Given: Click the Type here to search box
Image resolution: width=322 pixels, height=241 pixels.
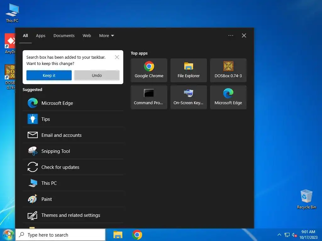Looking at the screenshot, I should coord(60,235).
